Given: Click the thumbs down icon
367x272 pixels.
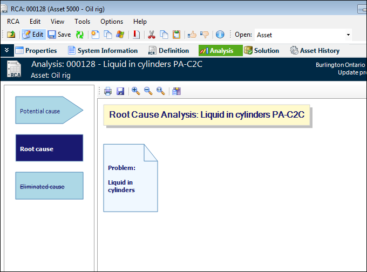Looking at the screenshot, I should (205, 35).
